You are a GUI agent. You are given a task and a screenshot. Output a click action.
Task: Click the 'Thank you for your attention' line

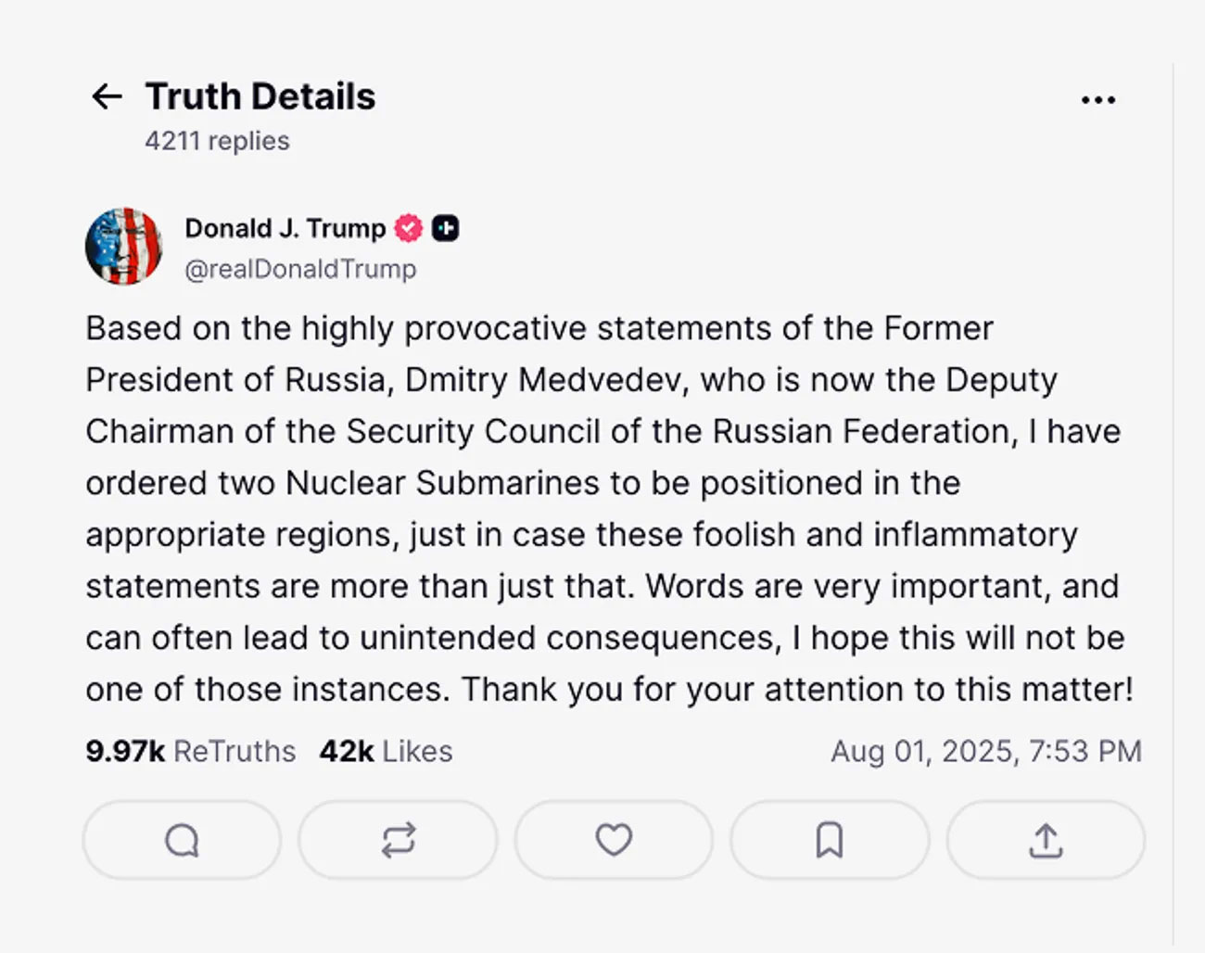coord(609,690)
